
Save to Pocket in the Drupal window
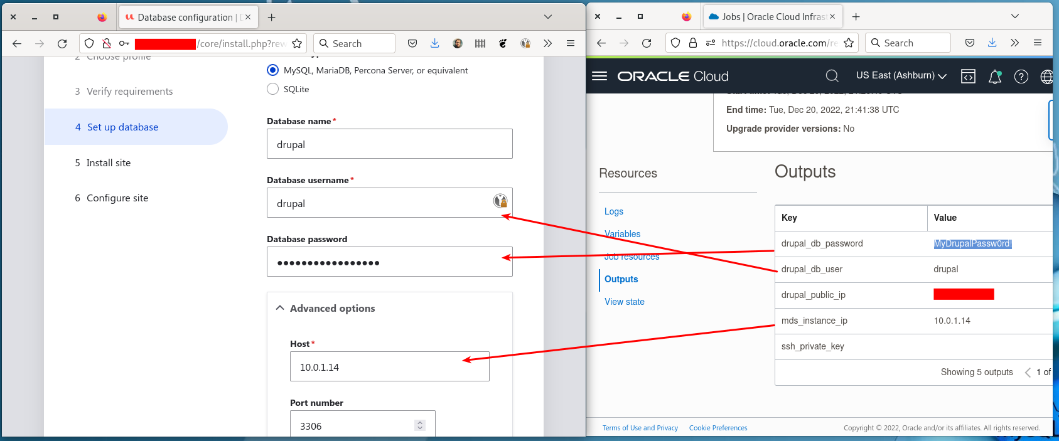pyautogui.click(x=412, y=43)
